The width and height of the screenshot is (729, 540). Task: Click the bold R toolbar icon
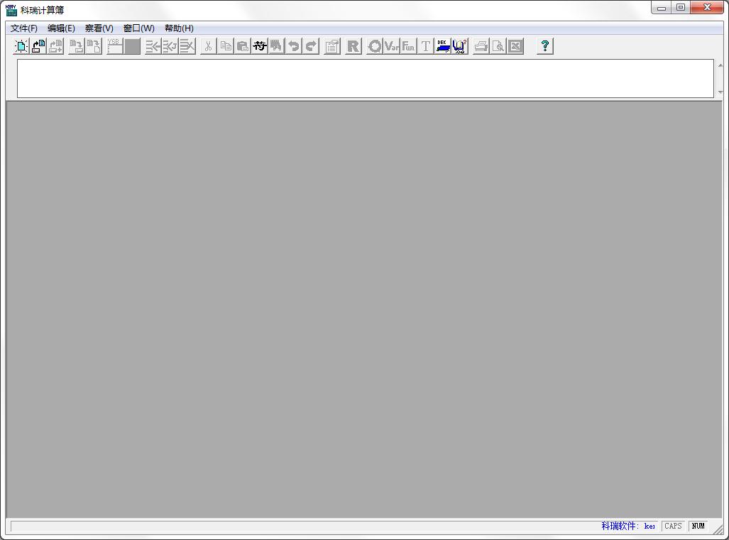353,46
